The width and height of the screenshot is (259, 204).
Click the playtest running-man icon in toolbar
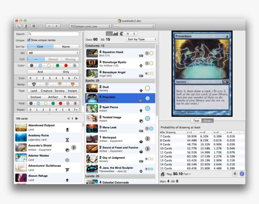[x=26, y=26]
